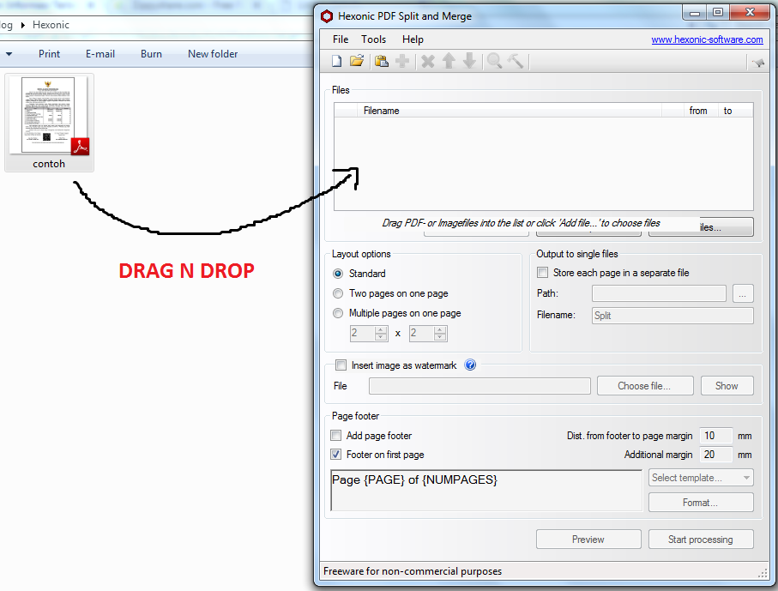Image resolution: width=778 pixels, height=591 pixels.
Task: Click the blue help icon beside watermark option
Action: click(x=470, y=365)
